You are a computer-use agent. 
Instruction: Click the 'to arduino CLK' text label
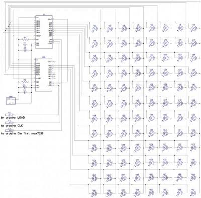coord(12,126)
